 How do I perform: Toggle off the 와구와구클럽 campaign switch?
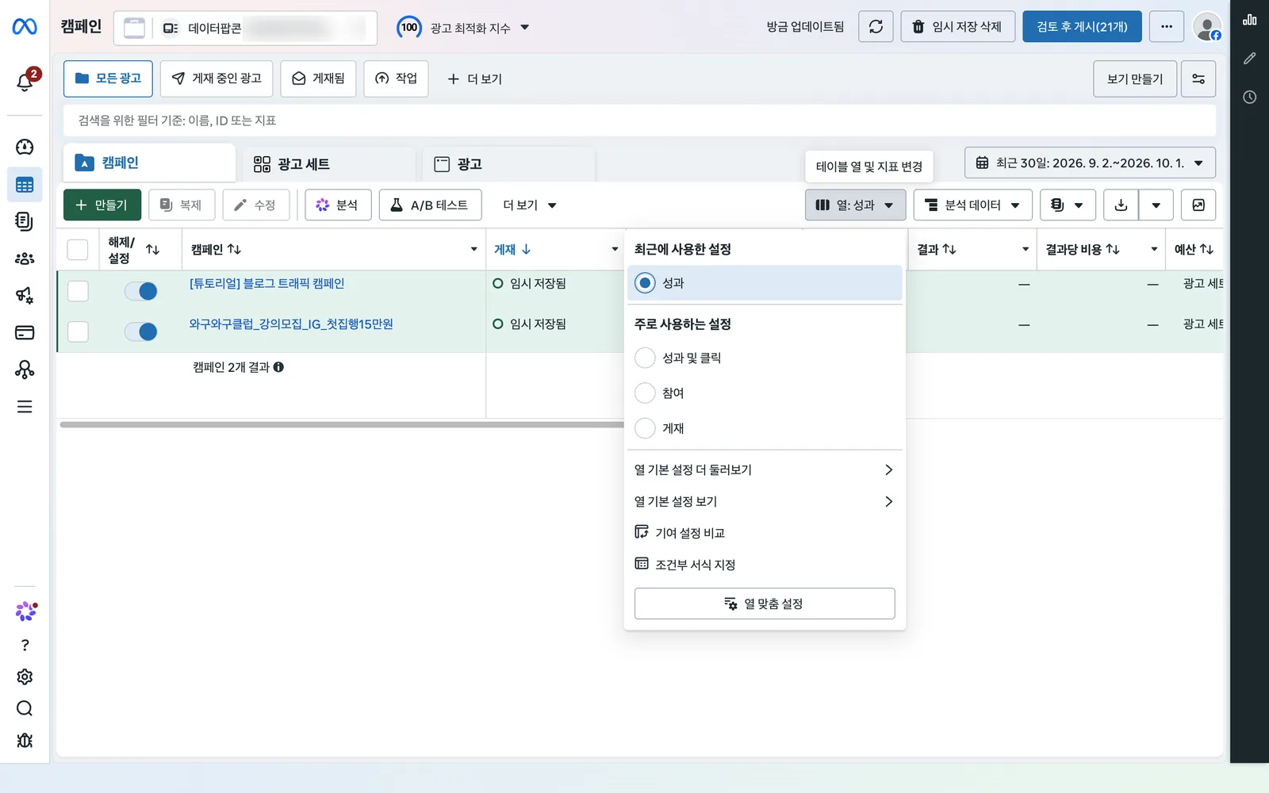141,331
